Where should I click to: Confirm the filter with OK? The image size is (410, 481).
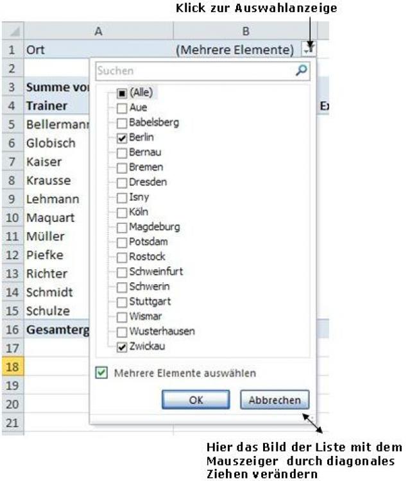tap(196, 400)
